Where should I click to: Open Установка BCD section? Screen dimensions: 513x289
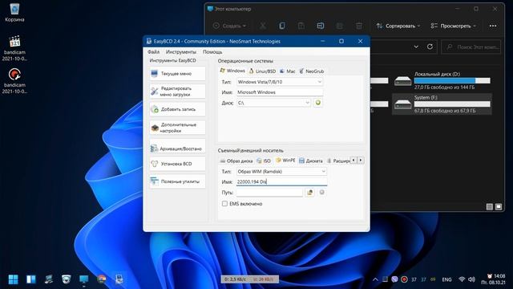pyautogui.click(x=177, y=164)
